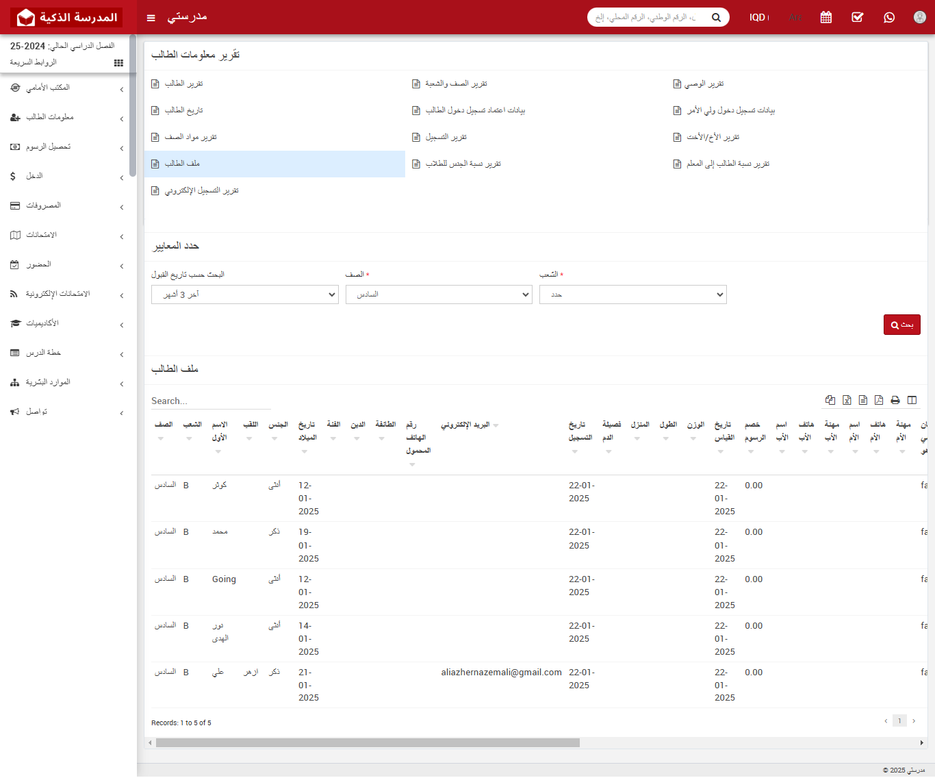This screenshot has height=778, width=935.
Task: Expand معلومات الطالب sidebar menu
Action: (67, 117)
